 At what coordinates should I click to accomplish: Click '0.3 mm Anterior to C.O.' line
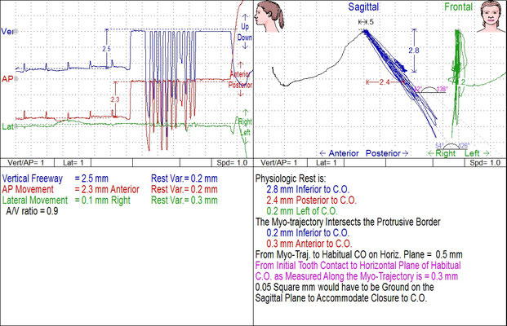[x=309, y=244]
